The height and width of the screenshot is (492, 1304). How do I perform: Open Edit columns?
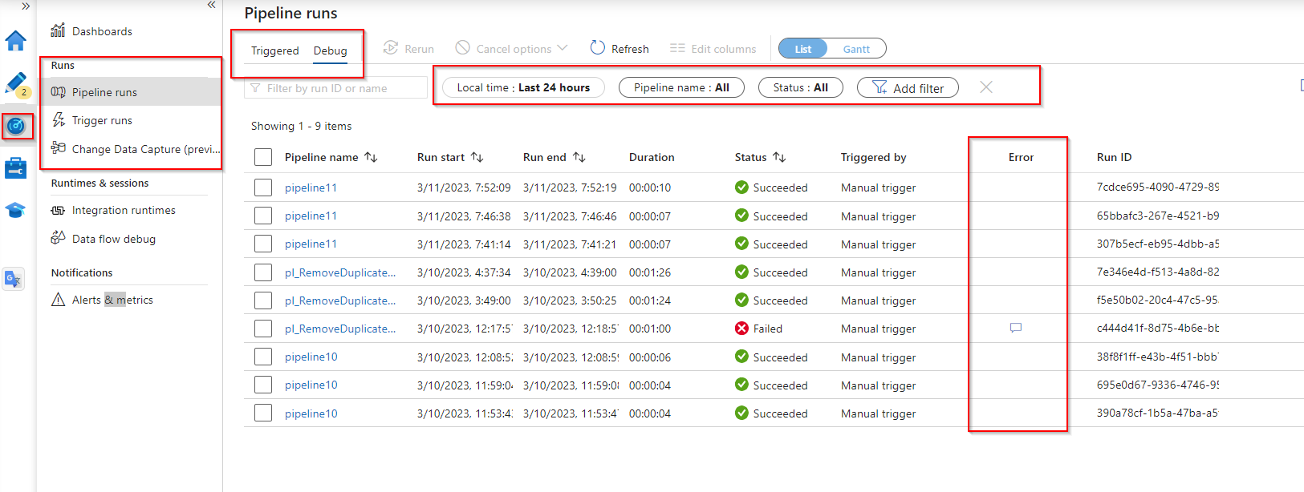(x=713, y=49)
